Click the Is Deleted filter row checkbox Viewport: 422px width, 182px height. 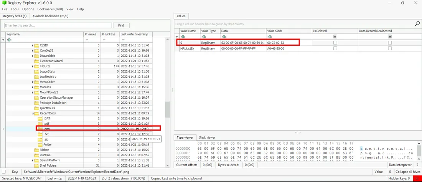coord(335,37)
